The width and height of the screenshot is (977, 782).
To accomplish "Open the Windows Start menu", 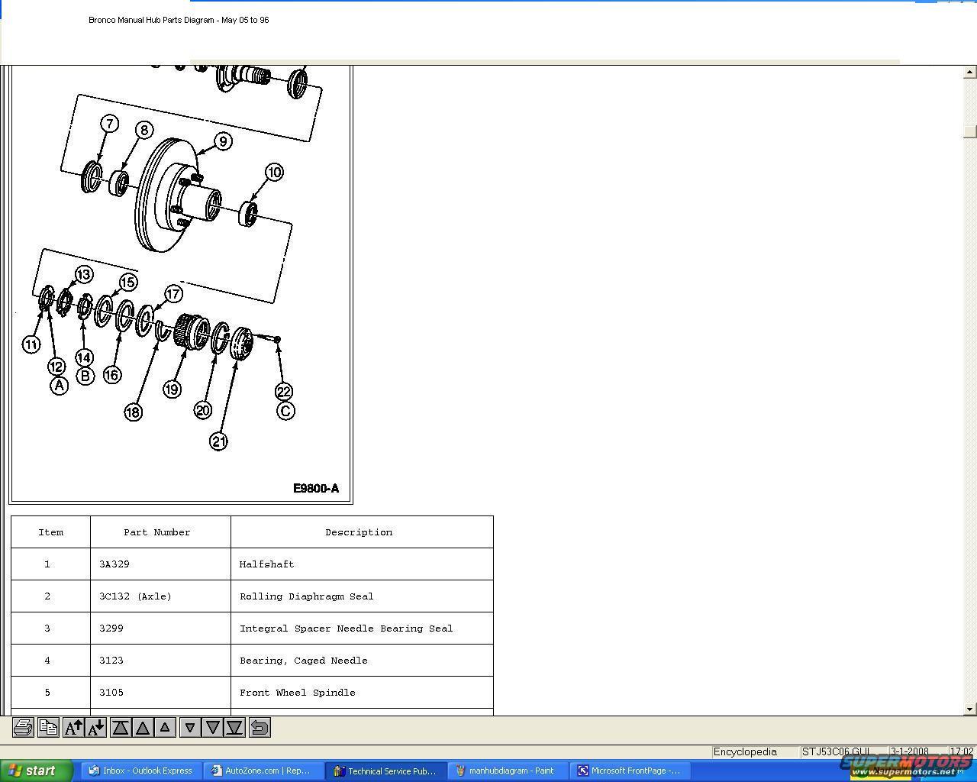I will [x=37, y=771].
